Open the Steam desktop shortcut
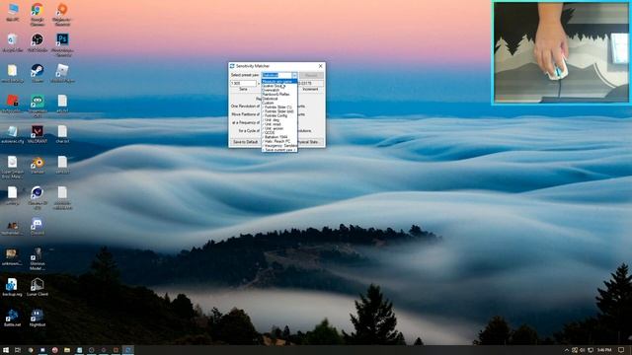The height and width of the screenshot is (355, 632). tap(38, 74)
